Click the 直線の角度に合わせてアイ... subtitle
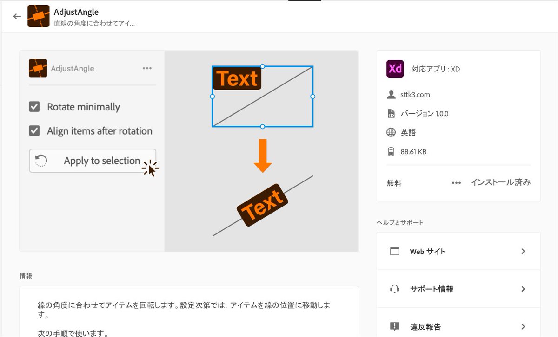Image resolution: width=558 pixels, height=337 pixels. pyautogui.click(x=94, y=23)
